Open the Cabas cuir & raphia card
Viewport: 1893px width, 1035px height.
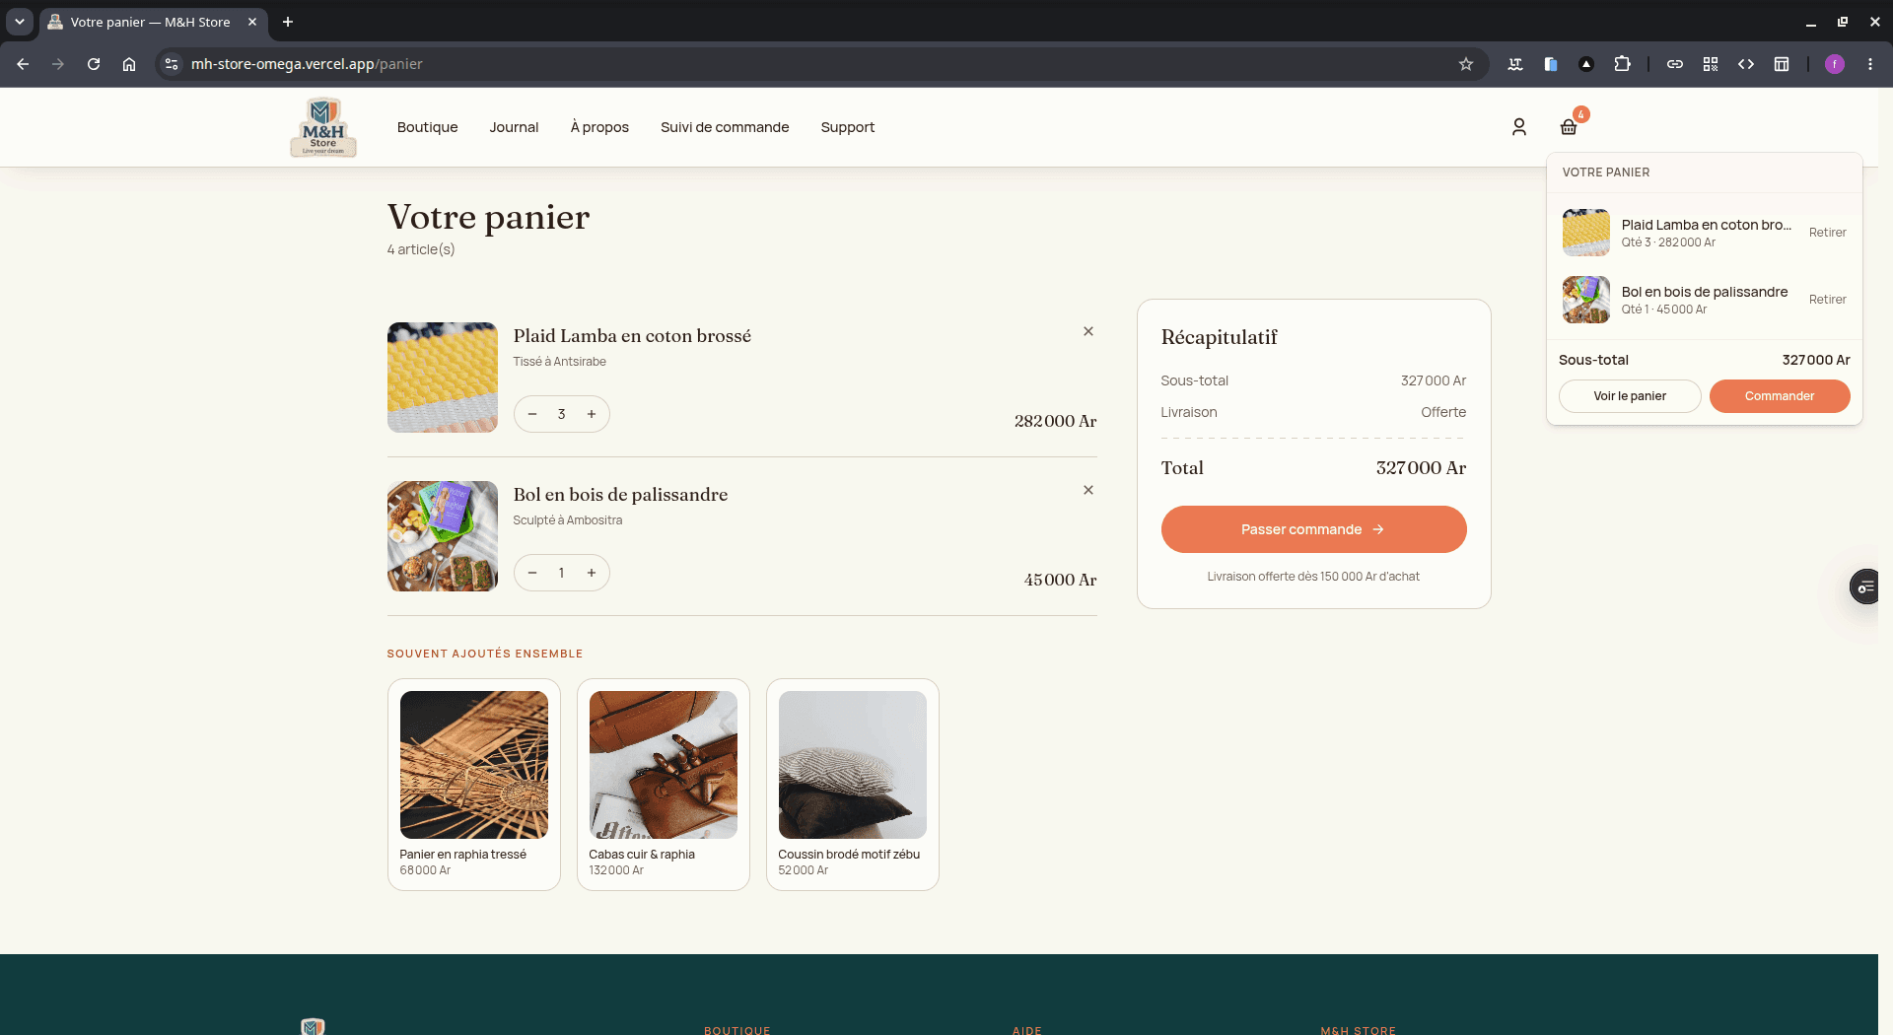tap(664, 785)
